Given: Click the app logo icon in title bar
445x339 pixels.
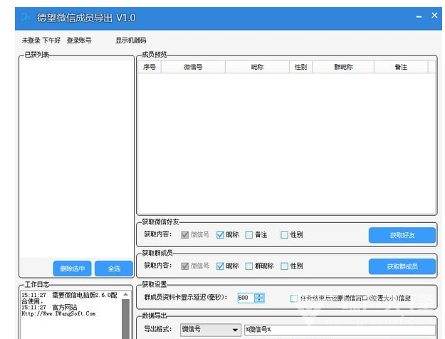Looking at the screenshot, I should pyautogui.click(x=26, y=17).
